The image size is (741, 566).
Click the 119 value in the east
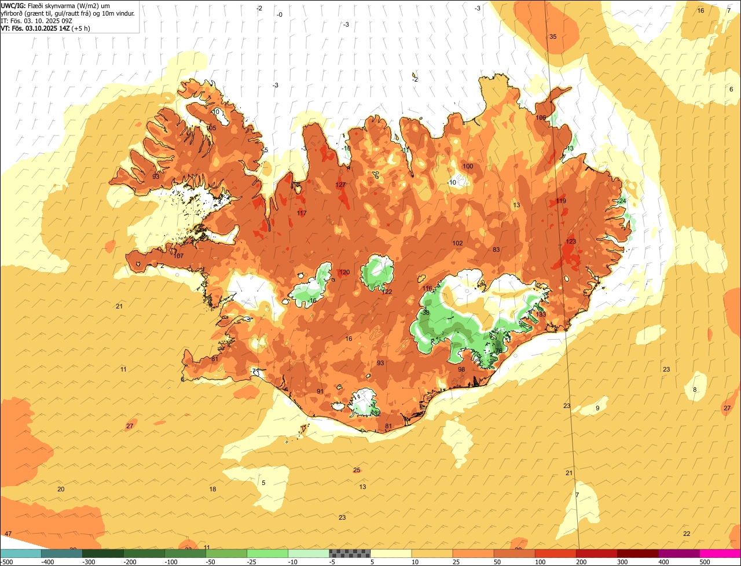pyautogui.click(x=561, y=201)
